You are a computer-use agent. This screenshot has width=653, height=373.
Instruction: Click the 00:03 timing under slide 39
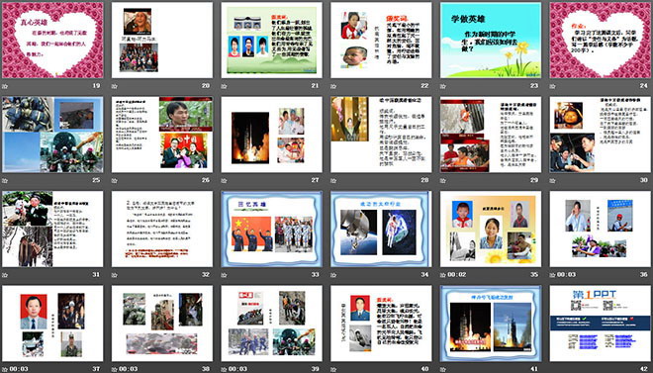coord(237,369)
